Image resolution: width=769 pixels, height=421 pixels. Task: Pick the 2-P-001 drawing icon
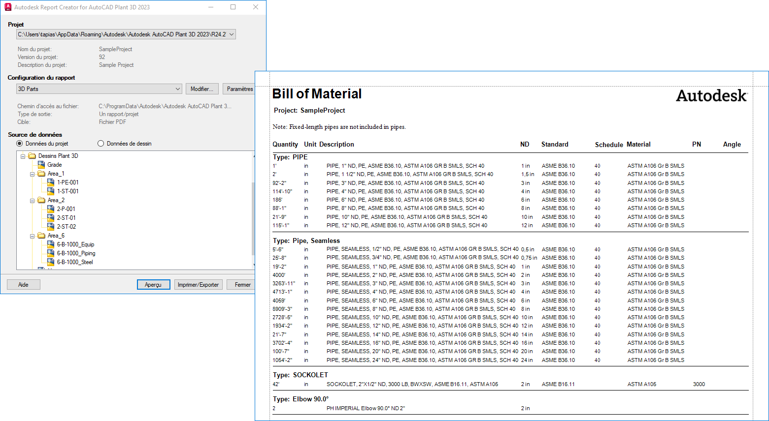(51, 209)
